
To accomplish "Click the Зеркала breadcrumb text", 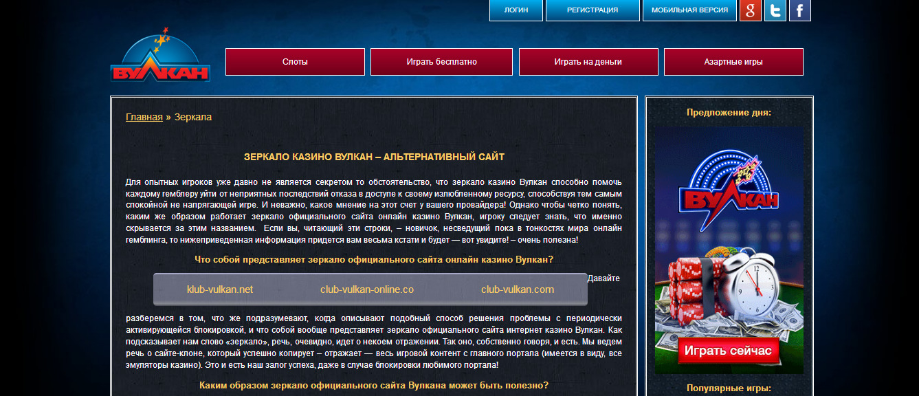I will [193, 117].
